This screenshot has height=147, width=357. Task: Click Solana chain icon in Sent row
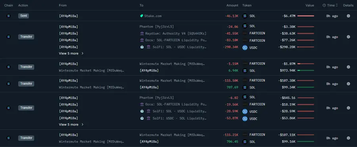(8, 16)
